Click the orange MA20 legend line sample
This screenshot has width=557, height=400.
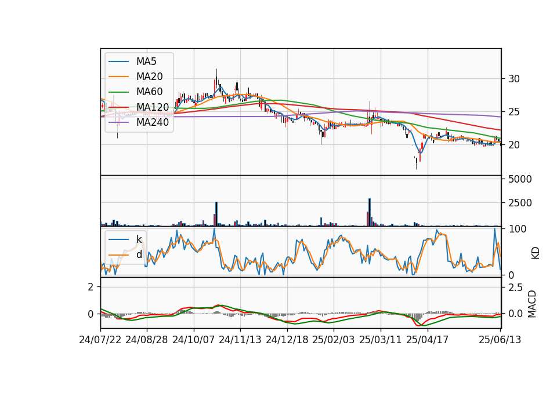pyautogui.click(x=118, y=77)
